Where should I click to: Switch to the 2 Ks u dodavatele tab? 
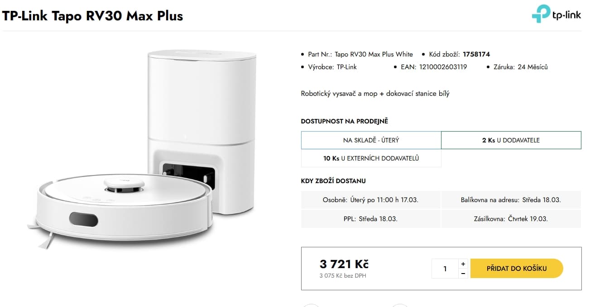[x=511, y=140]
